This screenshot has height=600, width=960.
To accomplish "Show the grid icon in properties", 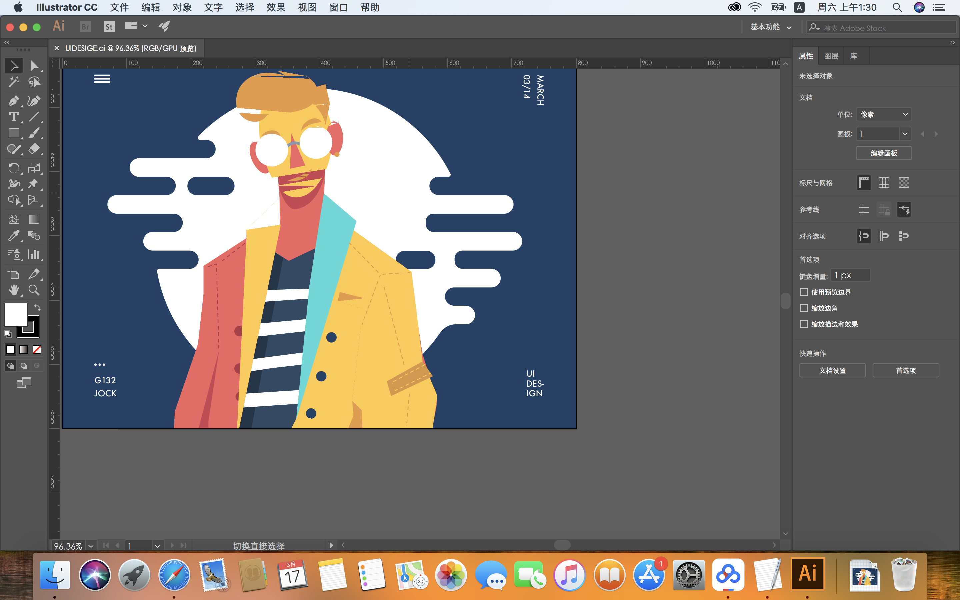I will 883,183.
